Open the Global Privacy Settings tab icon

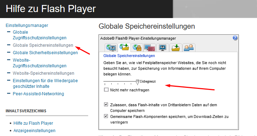pos(111,47)
